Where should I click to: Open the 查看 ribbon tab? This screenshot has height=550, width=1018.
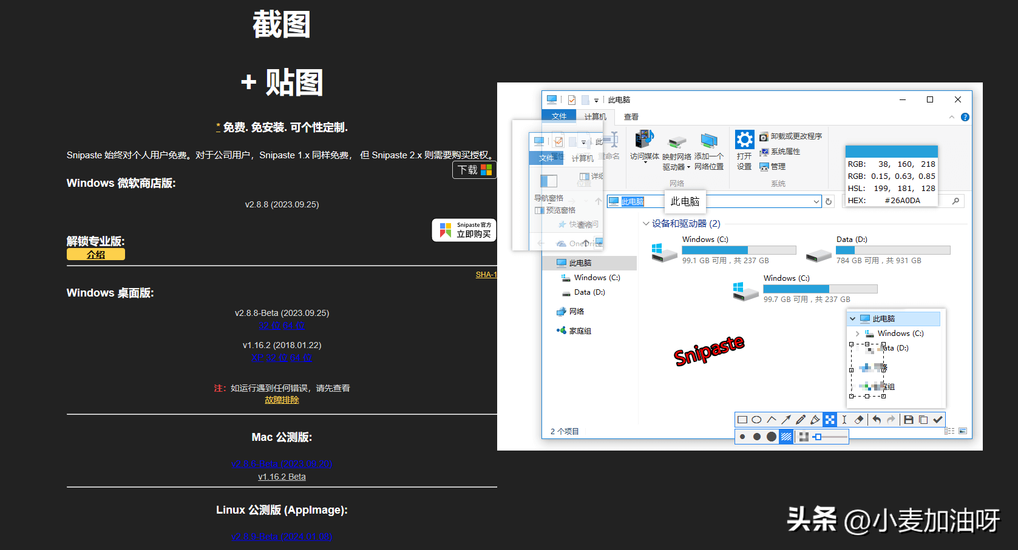[x=631, y=116]
